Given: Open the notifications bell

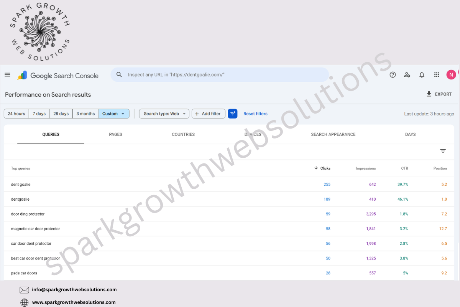Looking at the screenshot, I should tap(422, 75).
